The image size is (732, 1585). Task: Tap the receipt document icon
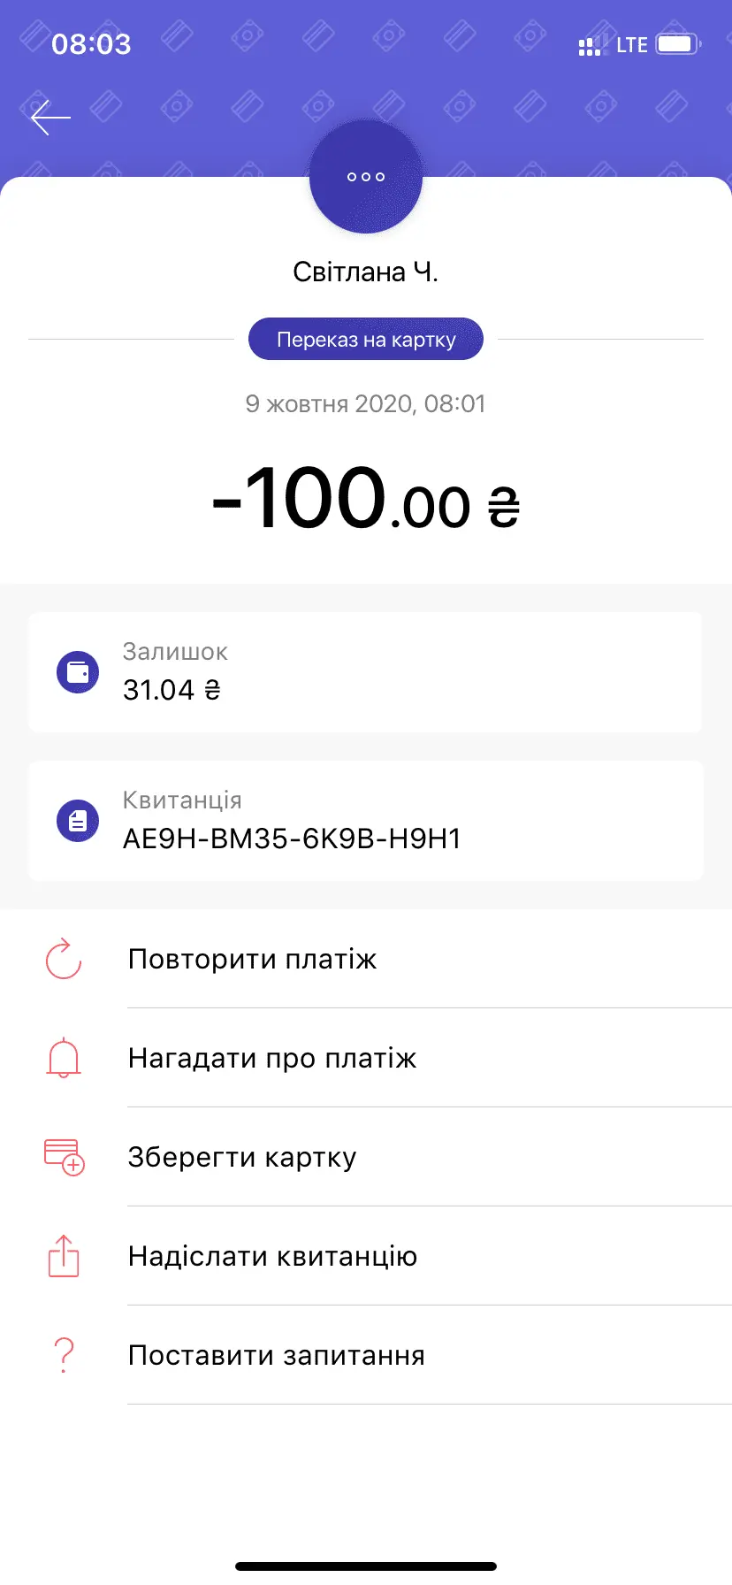point(78,821)
